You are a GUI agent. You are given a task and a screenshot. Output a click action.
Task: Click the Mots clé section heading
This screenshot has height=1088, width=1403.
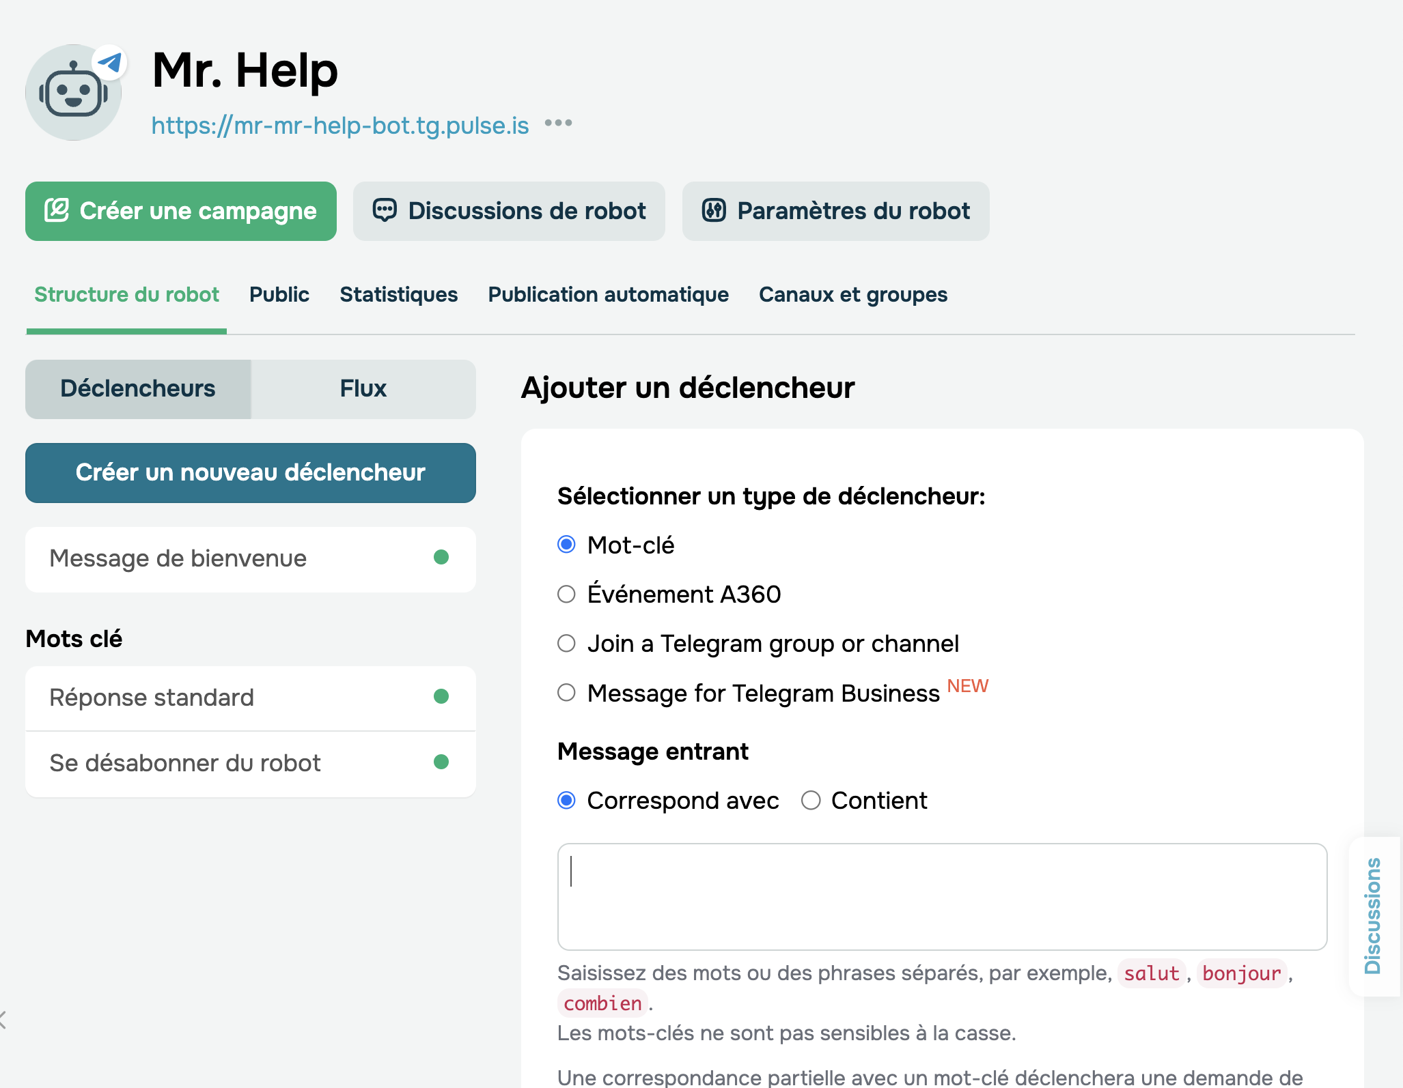74,639
